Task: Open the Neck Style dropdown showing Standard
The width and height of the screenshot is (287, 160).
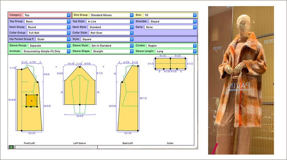Action: [x=111, y=27]
